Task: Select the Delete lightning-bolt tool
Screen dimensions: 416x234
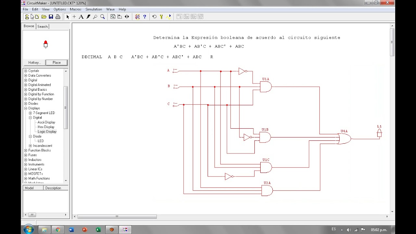Action: (88, 17)
